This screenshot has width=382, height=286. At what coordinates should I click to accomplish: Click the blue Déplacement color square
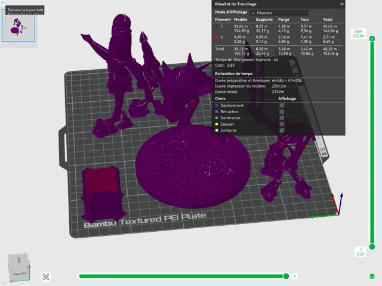[217, 105]
